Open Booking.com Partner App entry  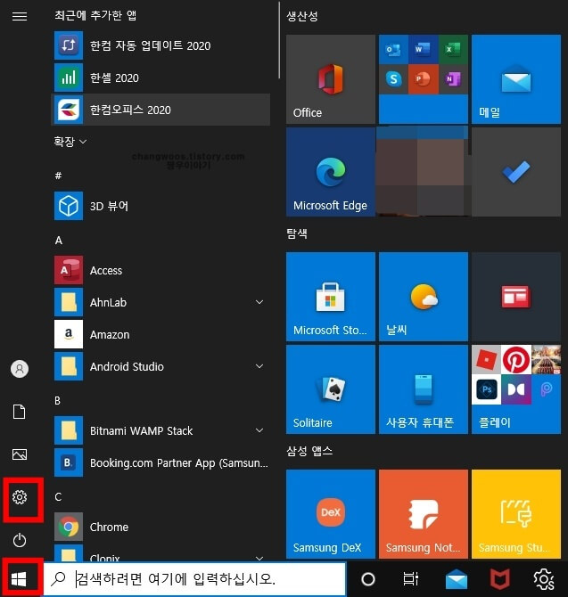[x=161, y=462]
